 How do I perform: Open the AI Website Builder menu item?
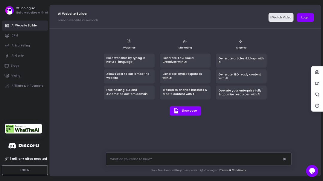click(x=25, y=25)
